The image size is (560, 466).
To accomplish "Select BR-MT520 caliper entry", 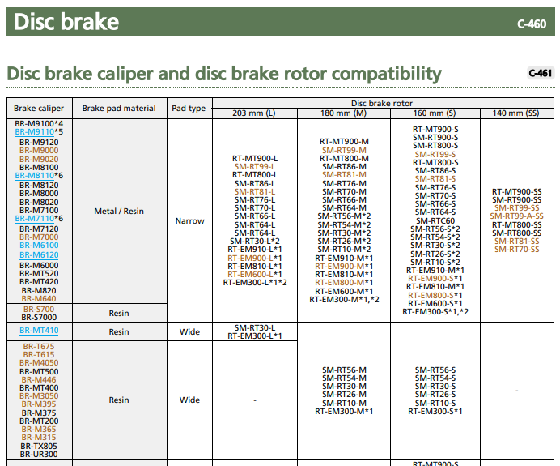I will [39, 274].
